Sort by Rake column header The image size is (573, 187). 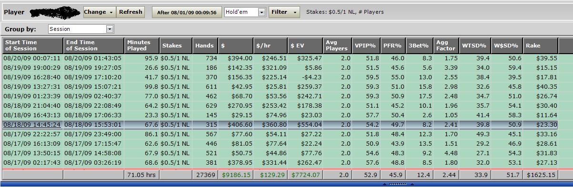[540, 46]
